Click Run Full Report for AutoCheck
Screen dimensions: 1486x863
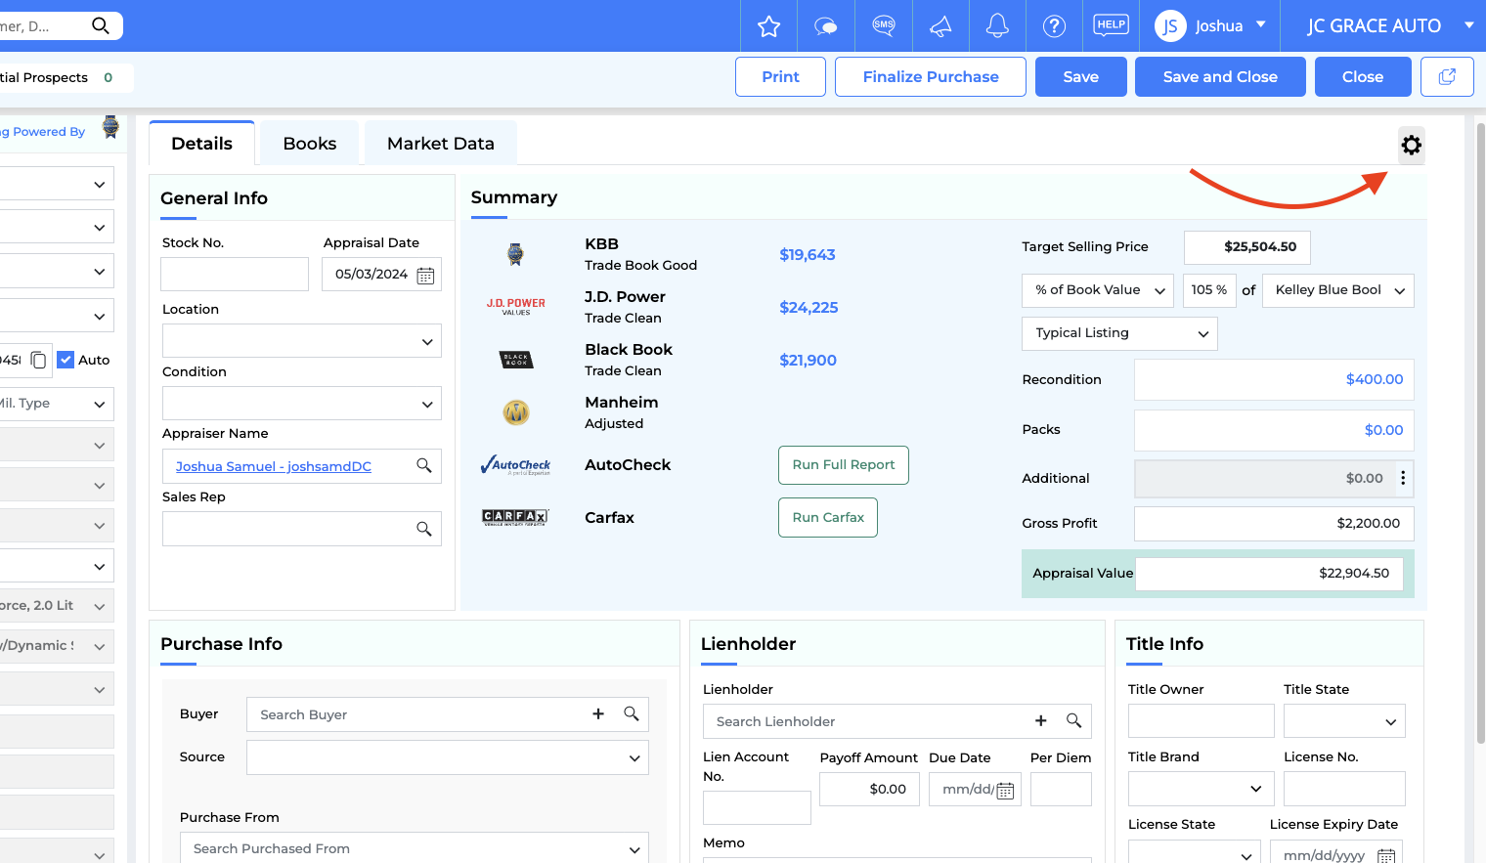[x=844, y=465]
